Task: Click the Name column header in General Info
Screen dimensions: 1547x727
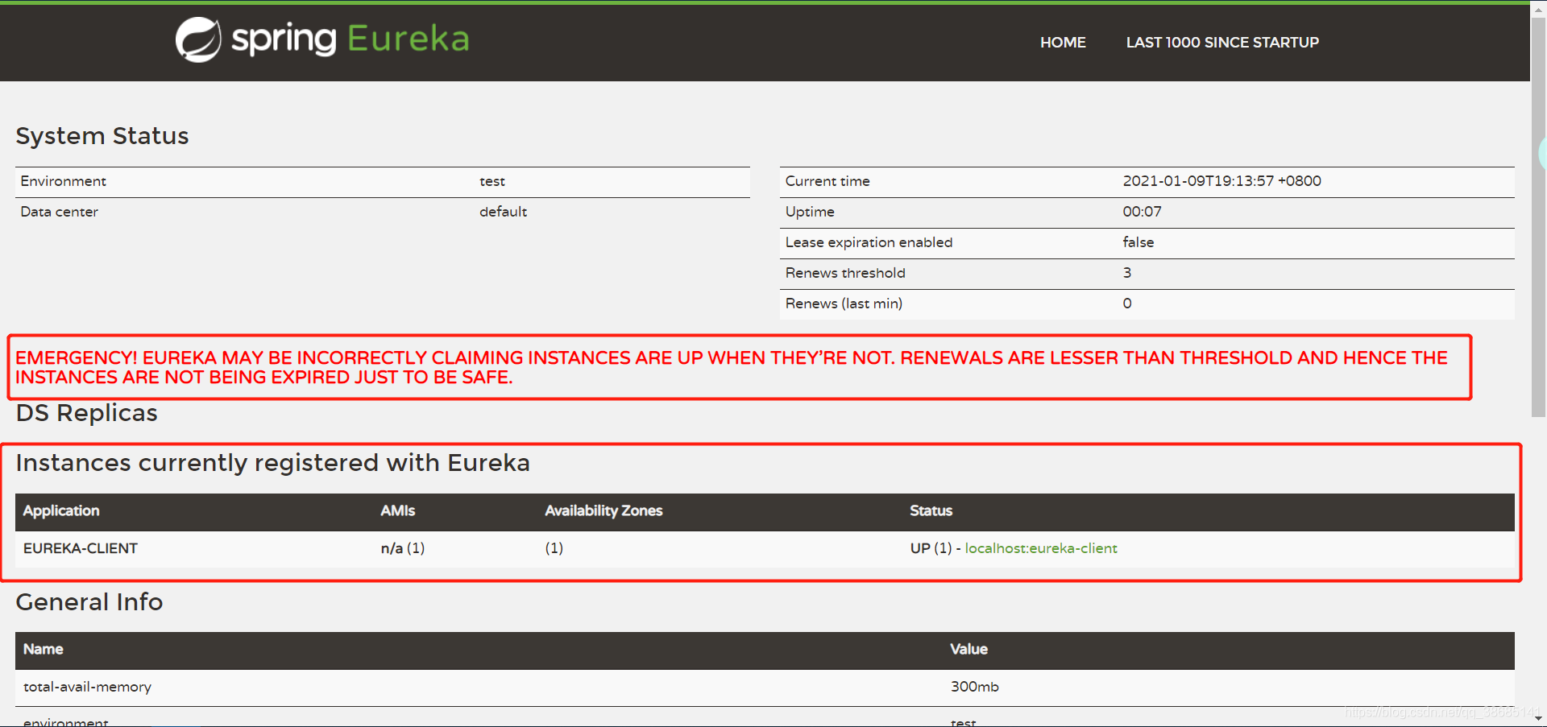Action: point(43,650)
